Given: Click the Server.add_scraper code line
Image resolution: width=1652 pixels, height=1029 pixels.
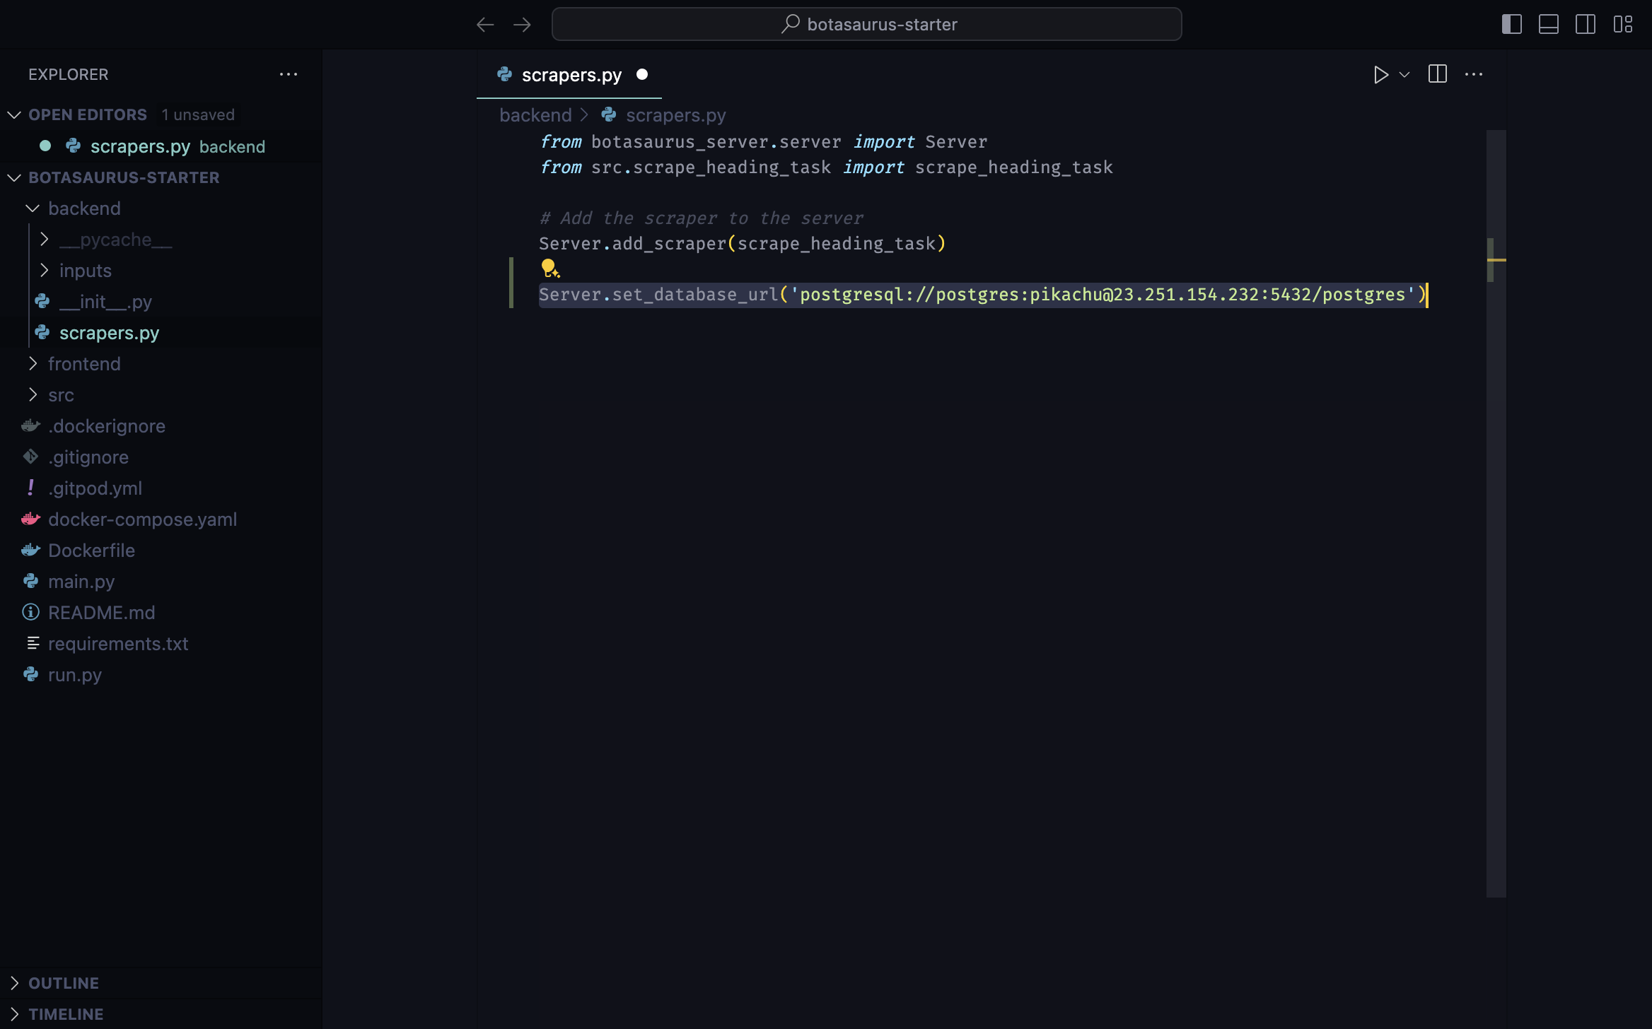Looking at the screenshot, I should [742, 244].
